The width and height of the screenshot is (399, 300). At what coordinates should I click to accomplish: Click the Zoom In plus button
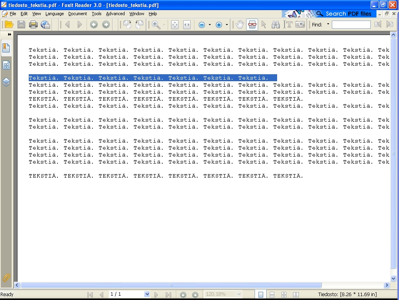219,25
